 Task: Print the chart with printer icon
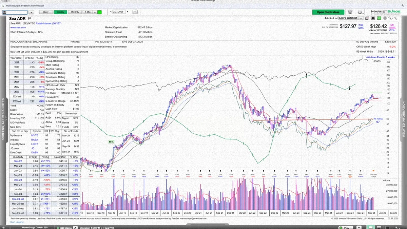click(385, 18)
